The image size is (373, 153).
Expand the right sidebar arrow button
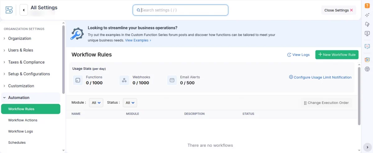click(367, 147)
